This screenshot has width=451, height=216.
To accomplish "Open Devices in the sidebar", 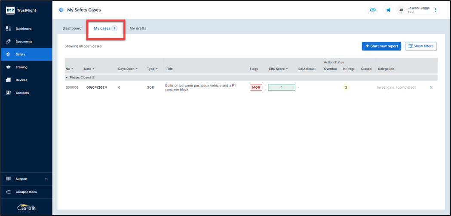I will pos(21,80).
